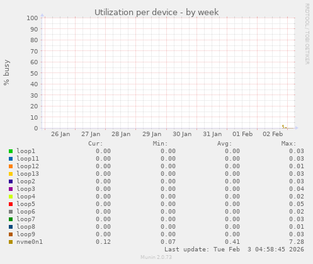This screenshot has width=313, height=264.
Task: Click the Cur: column header
Action: [96, 144]
